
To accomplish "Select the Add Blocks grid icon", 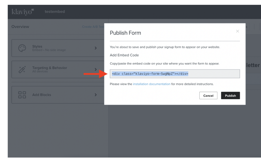I will coord(22,95).
